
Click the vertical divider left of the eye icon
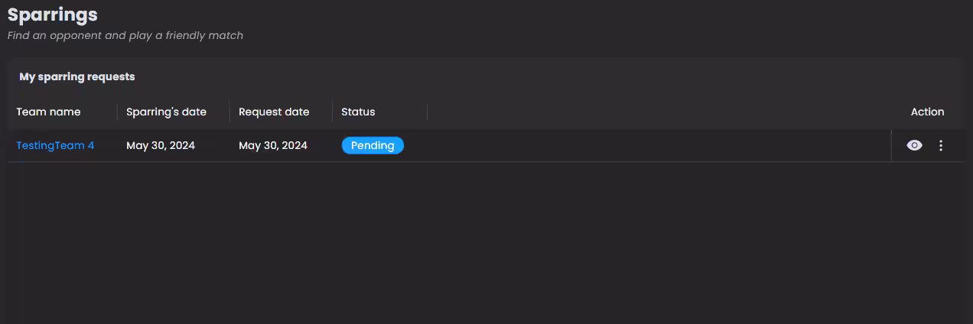click(891, 145)
